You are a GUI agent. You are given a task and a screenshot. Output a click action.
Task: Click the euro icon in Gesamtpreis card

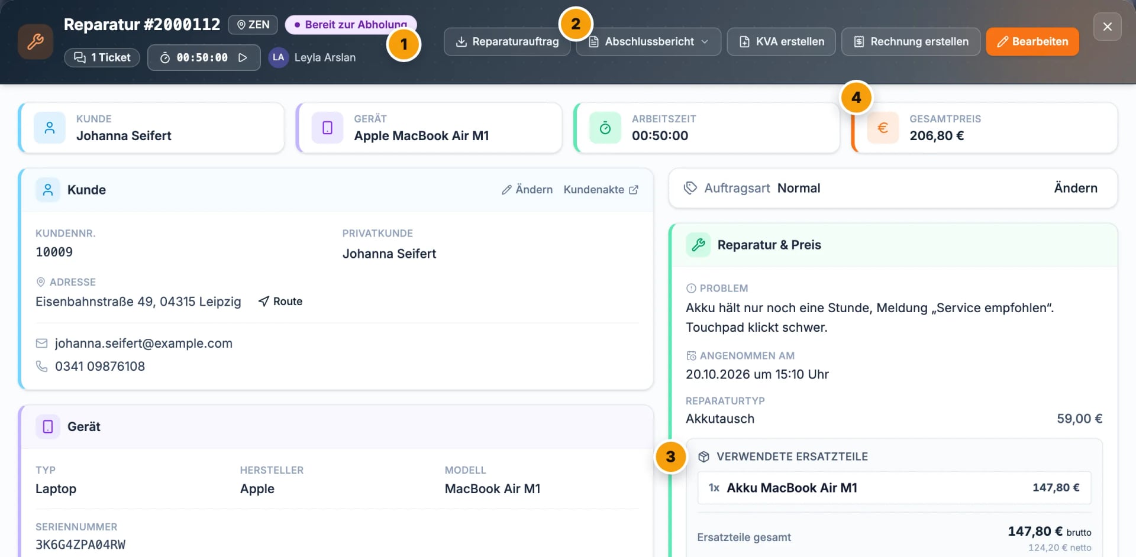point(883,128)
